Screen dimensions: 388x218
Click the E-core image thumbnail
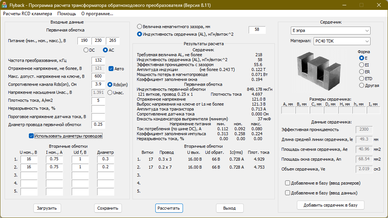(x=319, y=71)
